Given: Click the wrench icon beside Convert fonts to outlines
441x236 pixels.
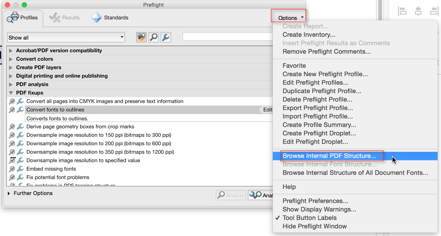Looking at the screenshot, I should click(x=20, y=110).
